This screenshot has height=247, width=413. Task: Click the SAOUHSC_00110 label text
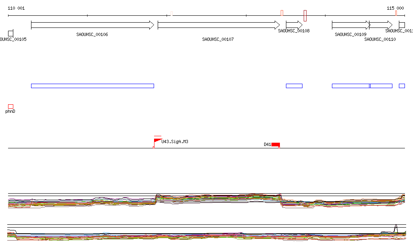[380, 39]
